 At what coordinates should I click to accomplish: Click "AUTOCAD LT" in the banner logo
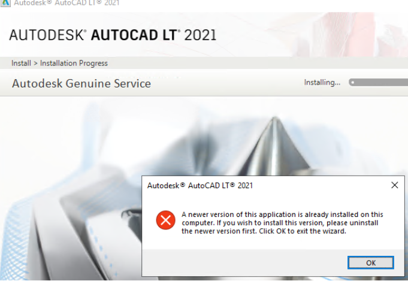click(135, 35)
